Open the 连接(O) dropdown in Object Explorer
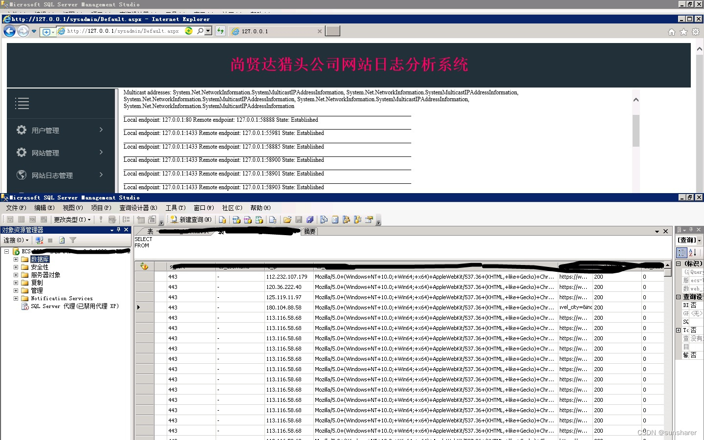This screenshot has height=440, width=704. tap(16, 240)
